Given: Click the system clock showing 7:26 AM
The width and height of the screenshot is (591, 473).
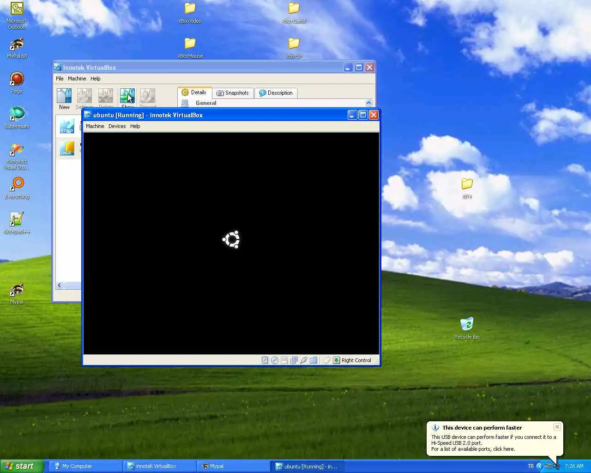Looking at the screenshot, I should [x=574, y=466].
